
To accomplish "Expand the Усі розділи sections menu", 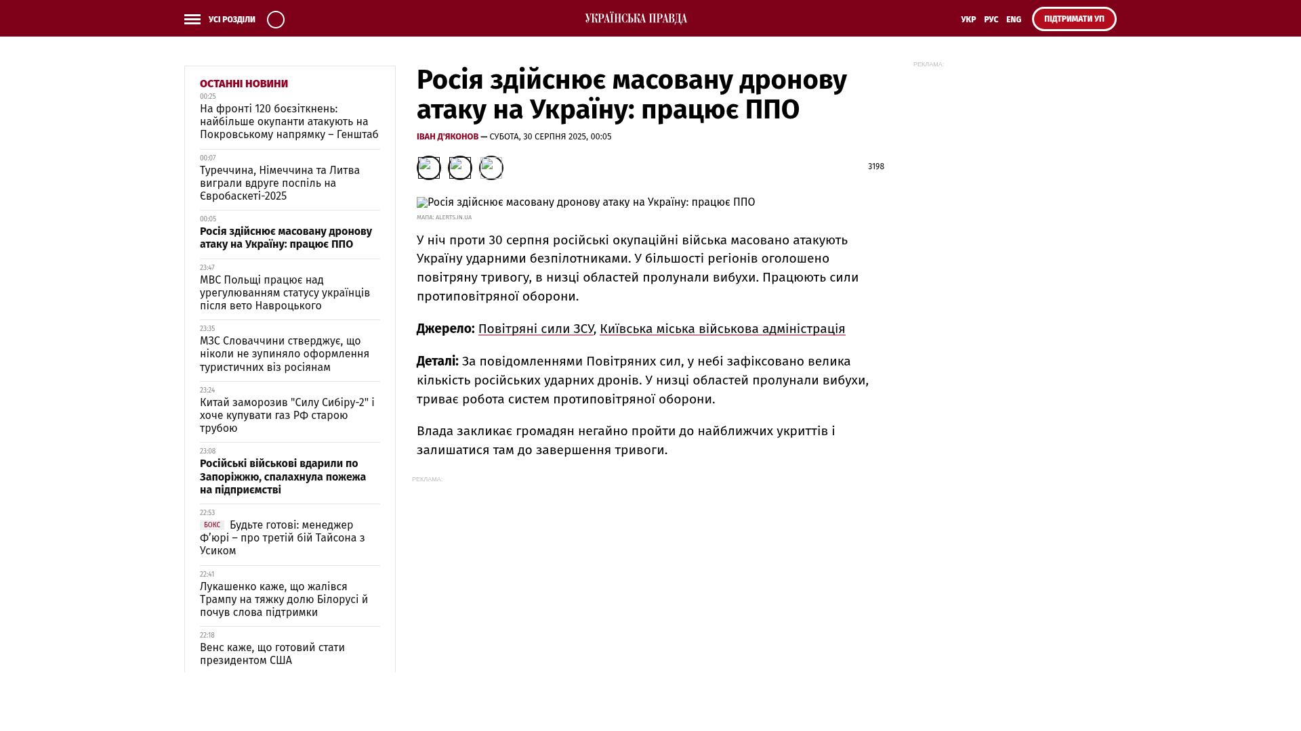I will (x=232, y=20).
